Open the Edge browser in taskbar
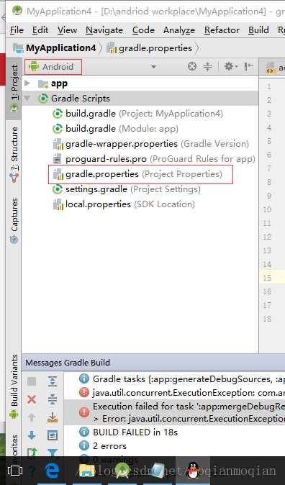The width and height of the screenshot is (285, 485). click(52, 471)
